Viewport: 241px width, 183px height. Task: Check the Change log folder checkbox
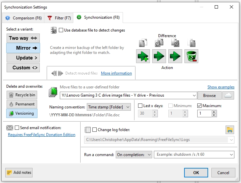coord(94,130)
